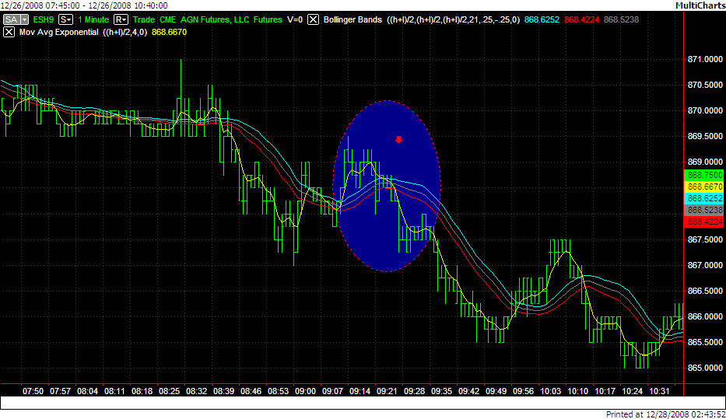
Task: Click the yellow 868.6670 price axis marker
Action: [704, 187]
